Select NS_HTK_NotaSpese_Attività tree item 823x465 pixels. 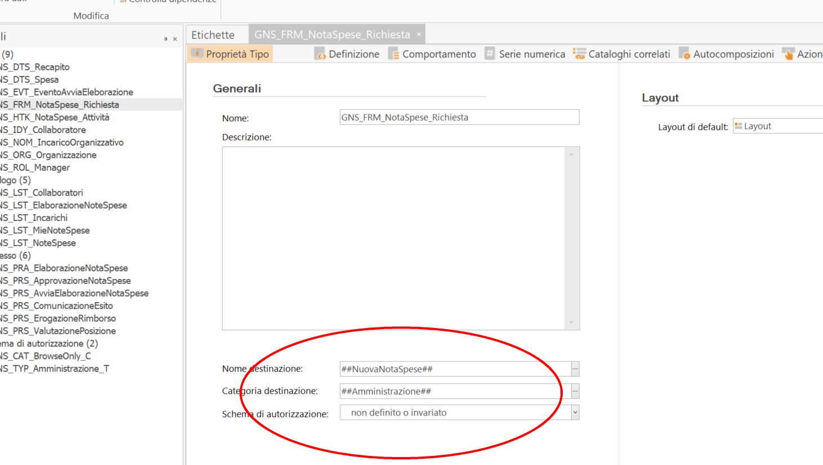pos(55,117)
